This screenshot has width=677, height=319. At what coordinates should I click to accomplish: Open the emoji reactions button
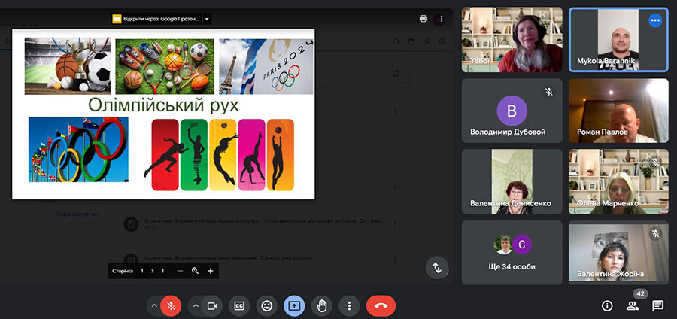click(267, 306)
